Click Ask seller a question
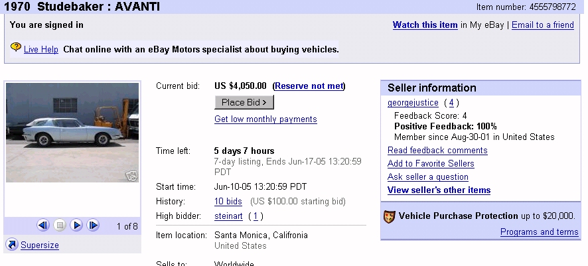Viewport: 588px width, 266px height. click(427, 177)
